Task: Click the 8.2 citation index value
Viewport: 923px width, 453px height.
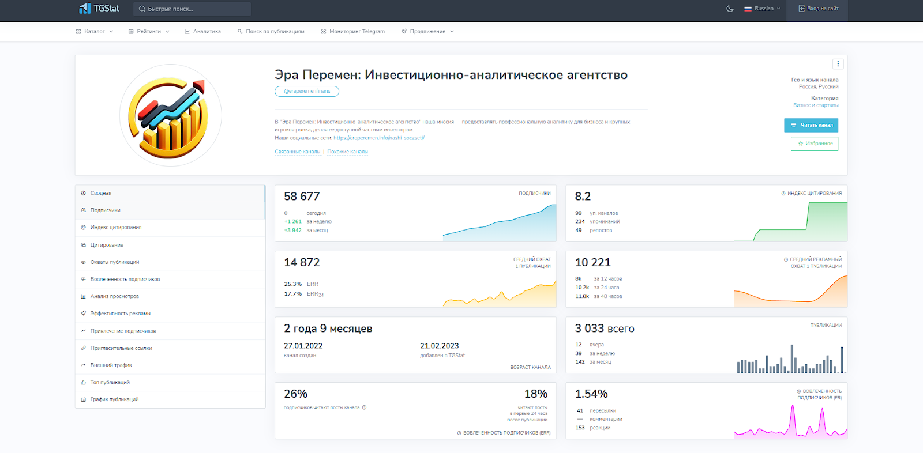Action: click(583, 197)
